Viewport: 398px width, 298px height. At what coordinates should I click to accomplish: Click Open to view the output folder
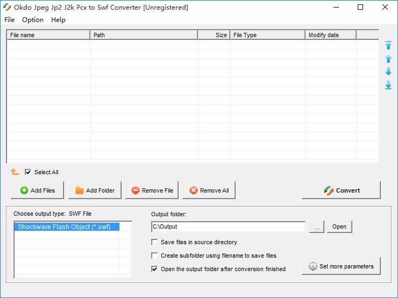click(x=339, y=226)
